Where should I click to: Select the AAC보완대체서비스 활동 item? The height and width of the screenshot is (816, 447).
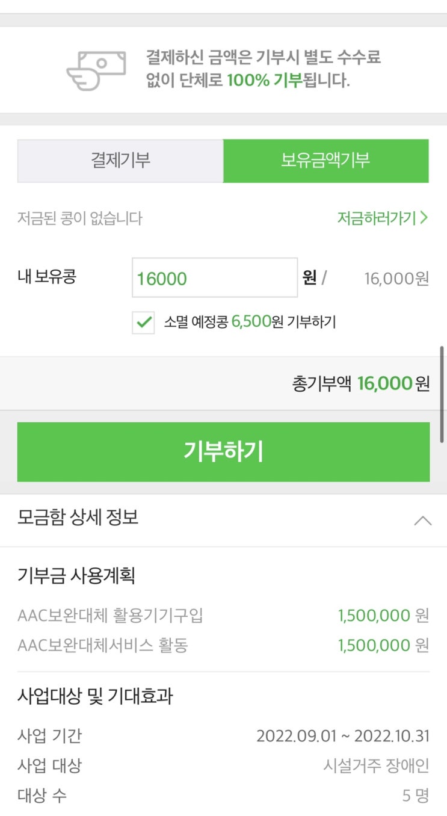click(x=103, y=645)
